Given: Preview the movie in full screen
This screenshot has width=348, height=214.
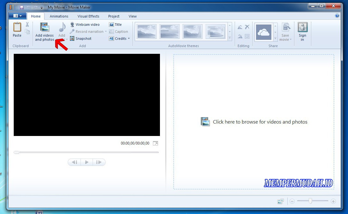Looking at the screenshot, I should point(155,143).
